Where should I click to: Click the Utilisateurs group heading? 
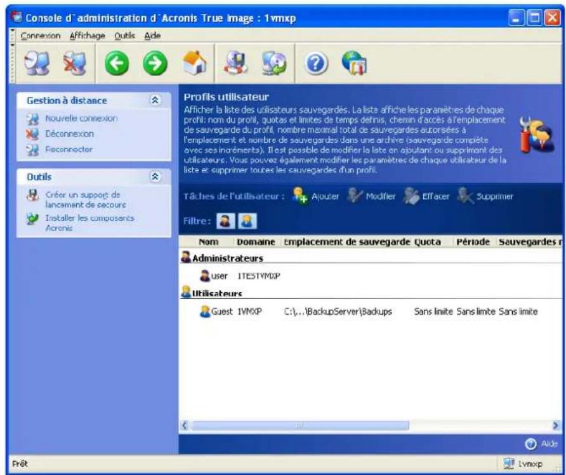click(217, 293)
